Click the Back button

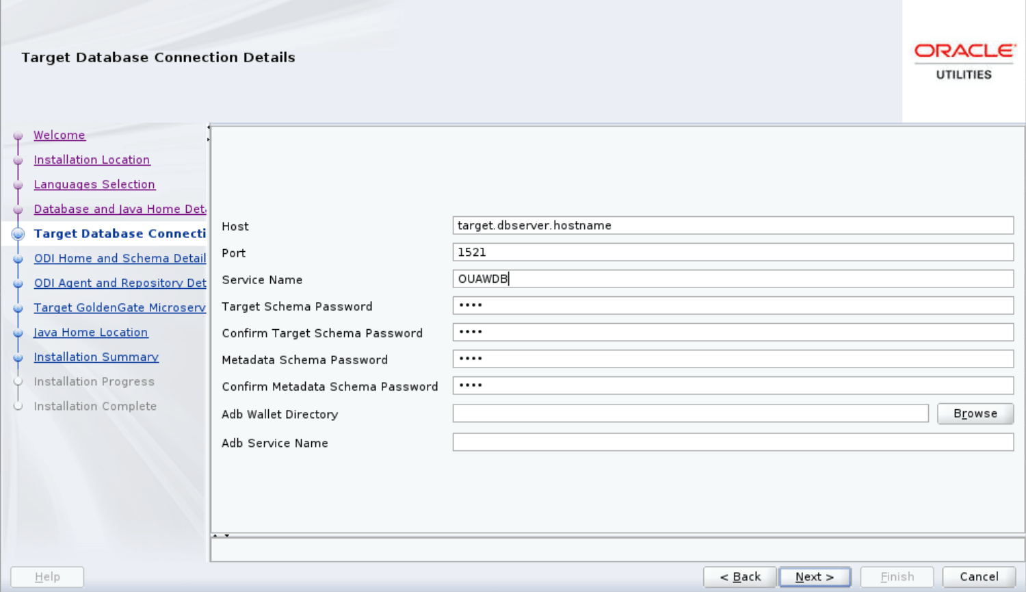pos(739,577)
